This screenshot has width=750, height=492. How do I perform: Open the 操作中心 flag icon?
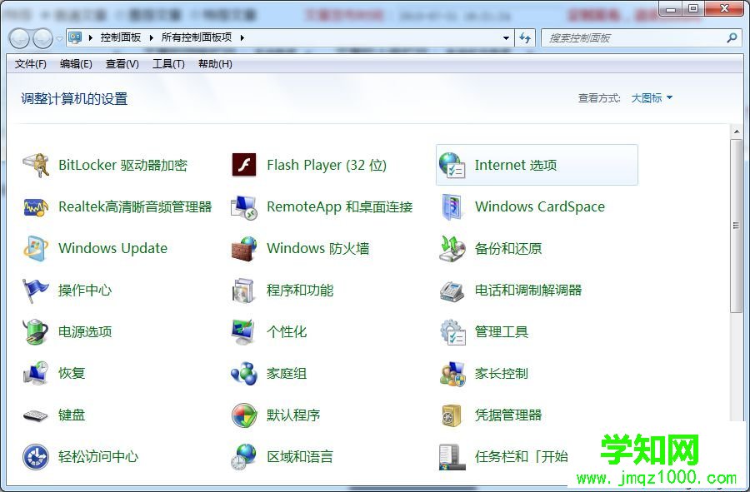click(36, 290)
